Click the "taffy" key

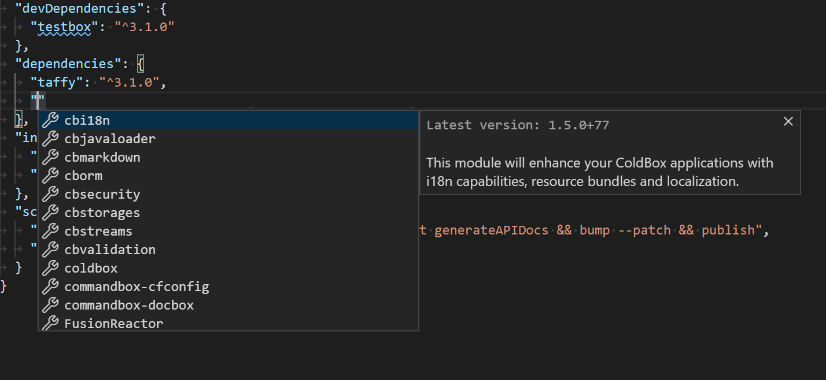57,82
